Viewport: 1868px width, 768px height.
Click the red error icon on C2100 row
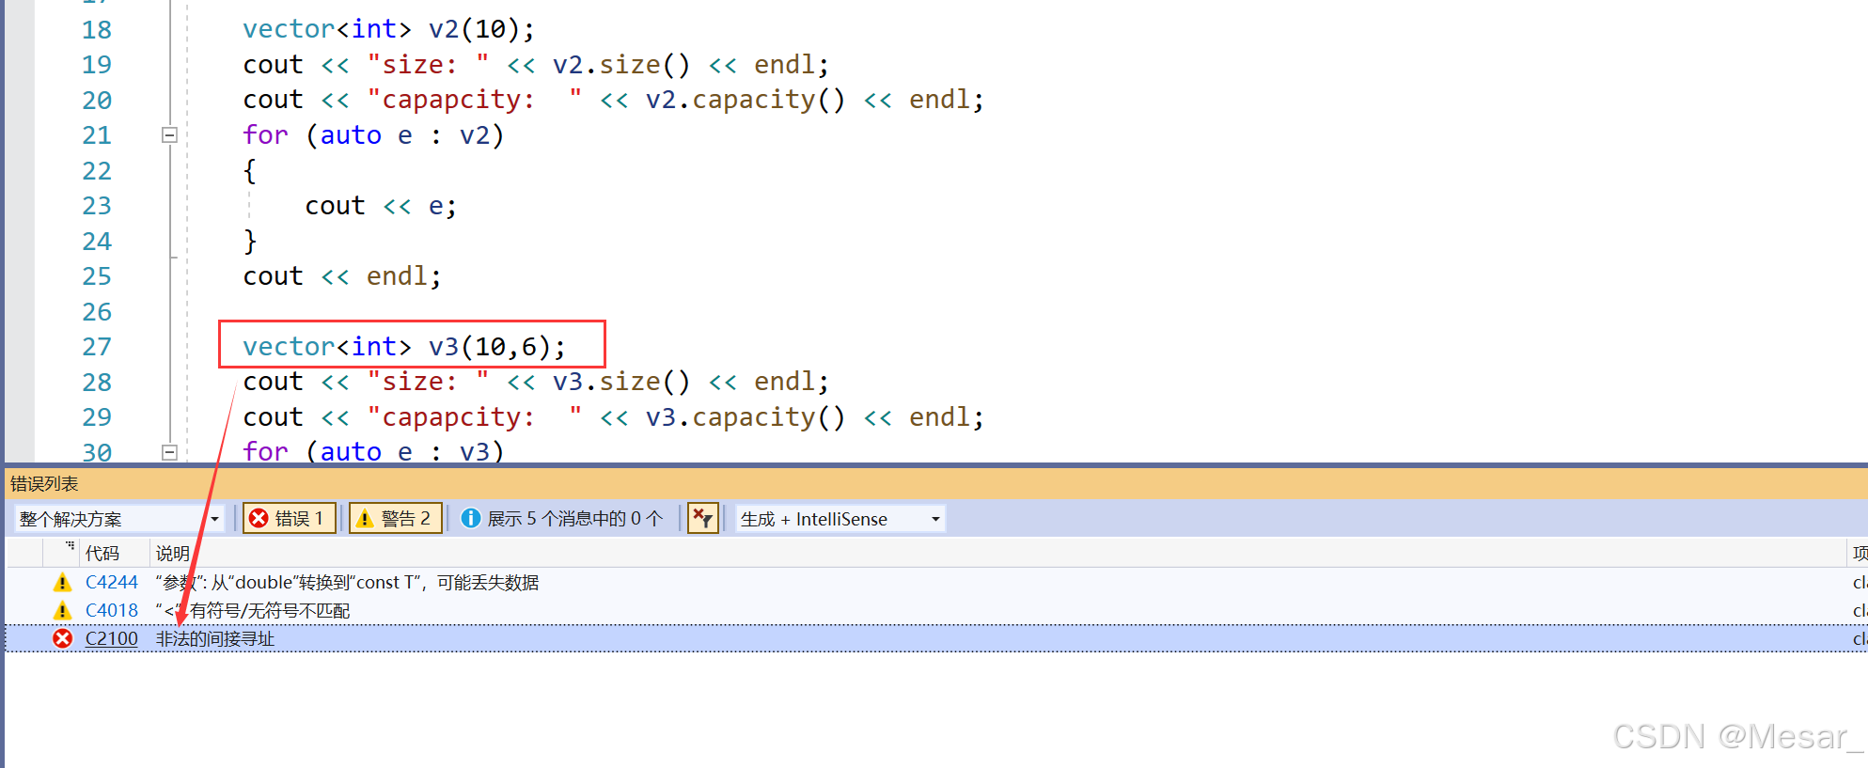pyautogui.click(x=62, y=639)
